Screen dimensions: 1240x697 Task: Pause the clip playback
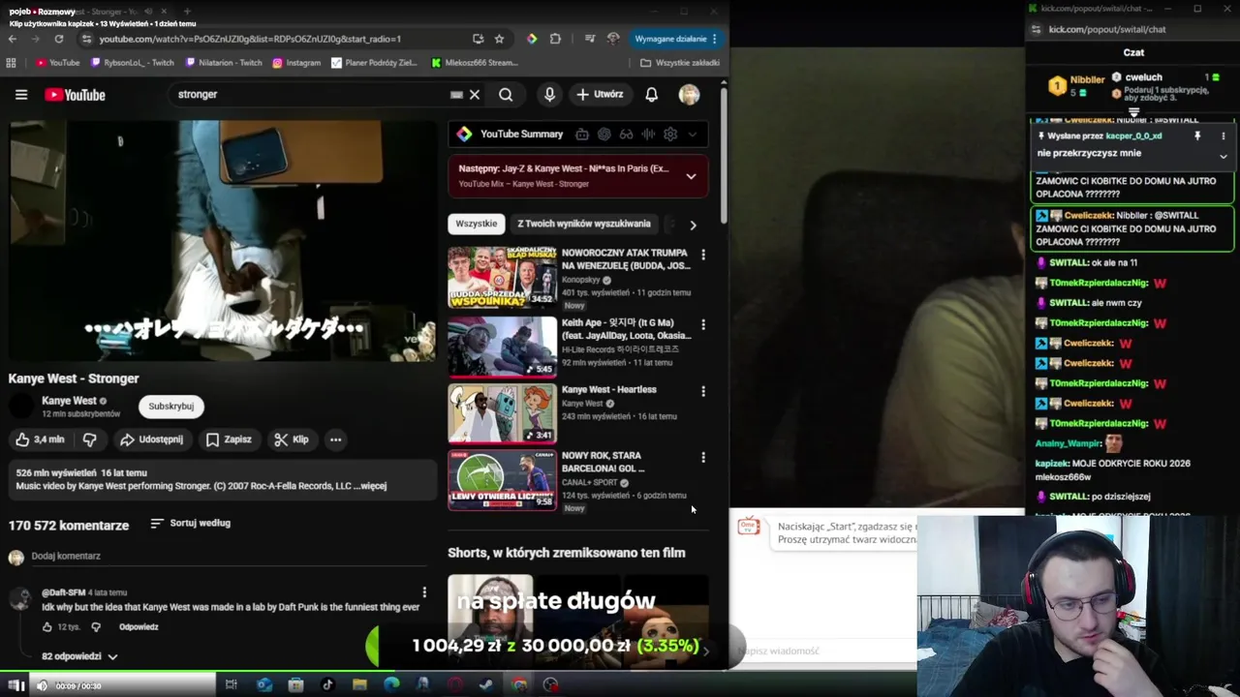(16, 685)
